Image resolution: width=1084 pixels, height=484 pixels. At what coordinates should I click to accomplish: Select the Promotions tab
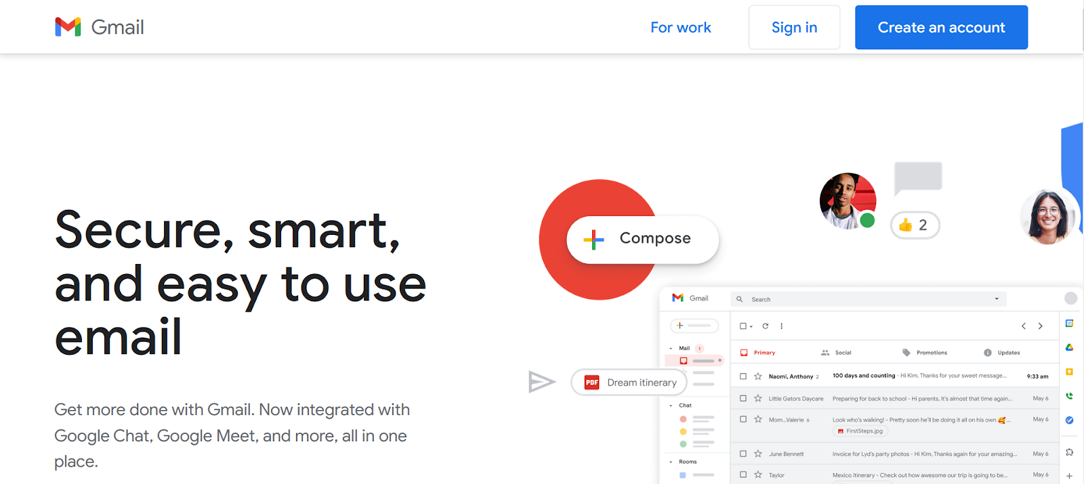tap(925, 353)
